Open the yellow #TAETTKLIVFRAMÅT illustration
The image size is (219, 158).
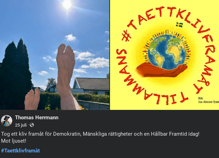pyautogui.click(x=165, y=55)
